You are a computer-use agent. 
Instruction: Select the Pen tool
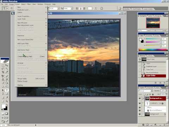3,94
